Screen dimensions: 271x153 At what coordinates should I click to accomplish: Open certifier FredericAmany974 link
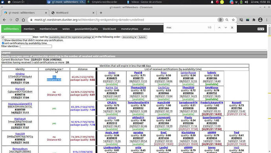click(x=212, y=103)
